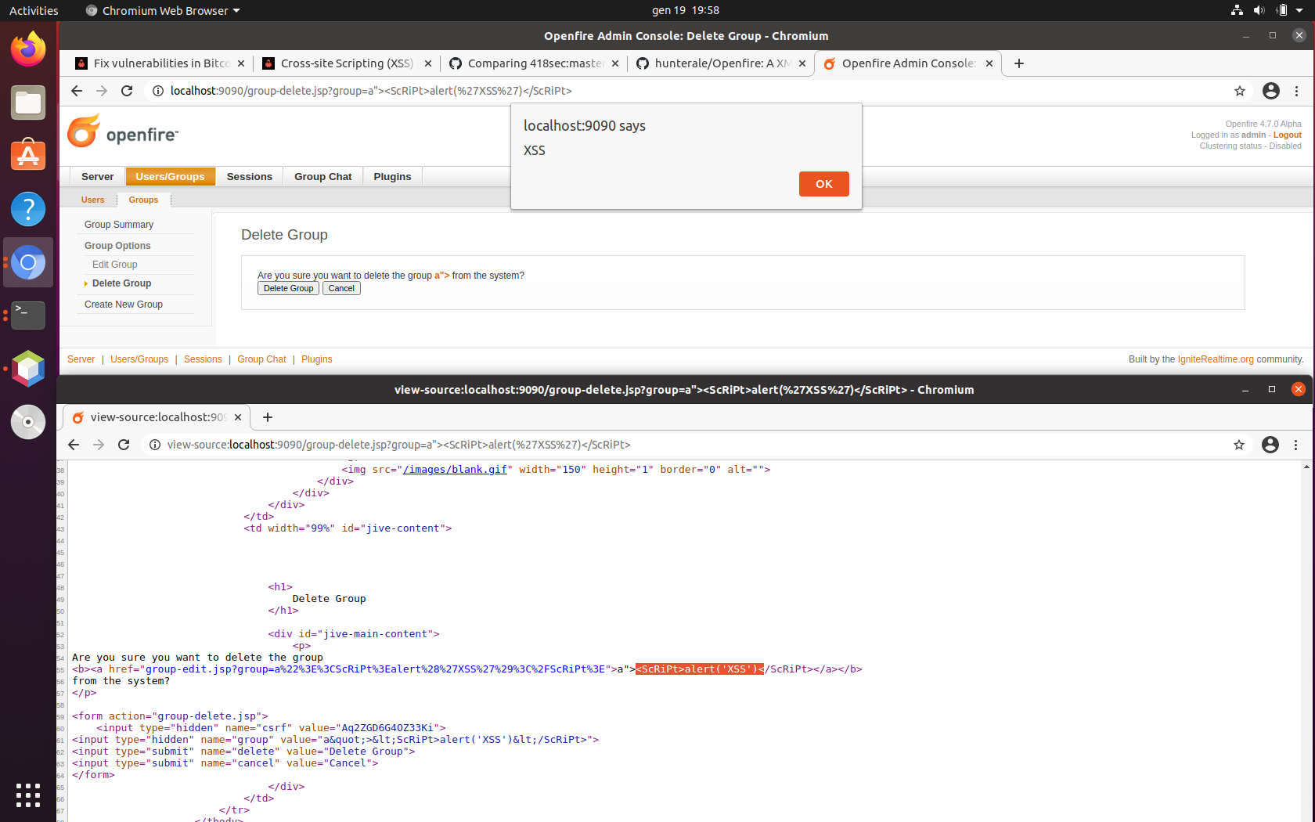Close the Comparing 418sec tab

(x=615, y=63)
